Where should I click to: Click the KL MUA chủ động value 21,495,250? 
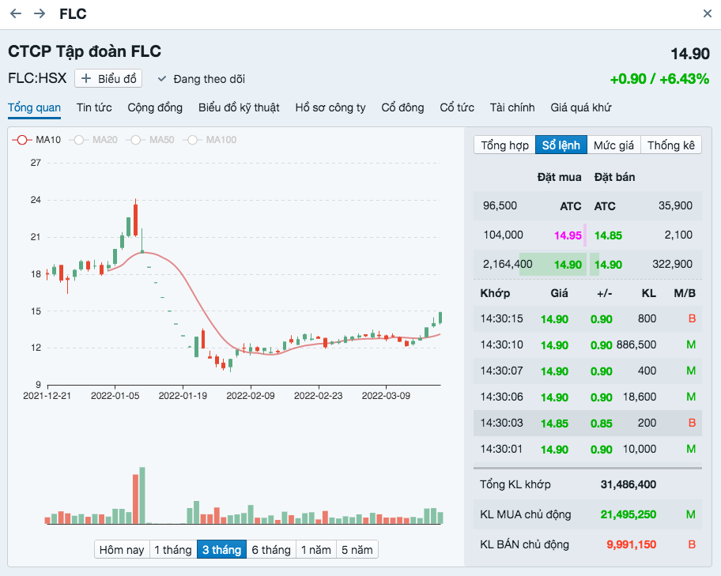pyautogui.click(x=629, y=514)
